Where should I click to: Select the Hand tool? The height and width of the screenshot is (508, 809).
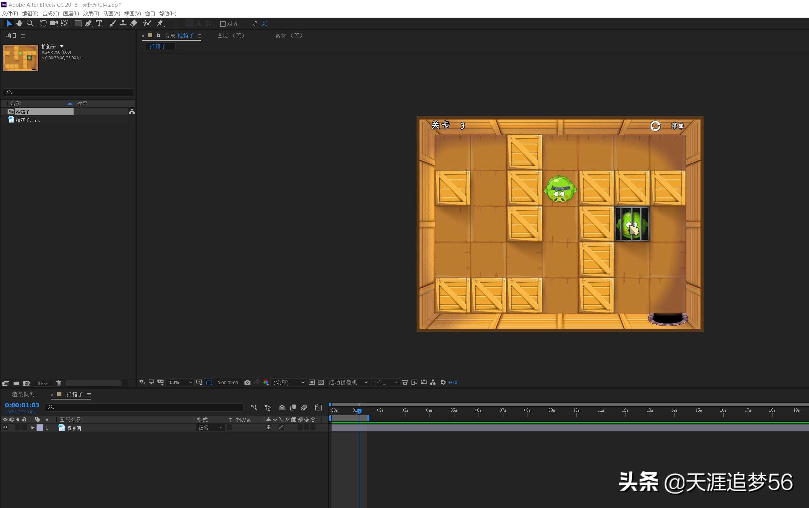click(x=19, y=23)
